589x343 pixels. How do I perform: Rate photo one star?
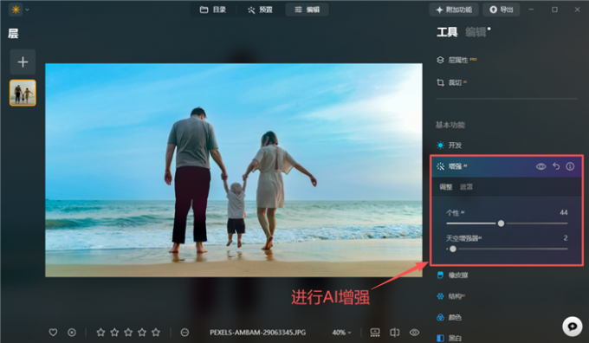click(x=100, y=332)
